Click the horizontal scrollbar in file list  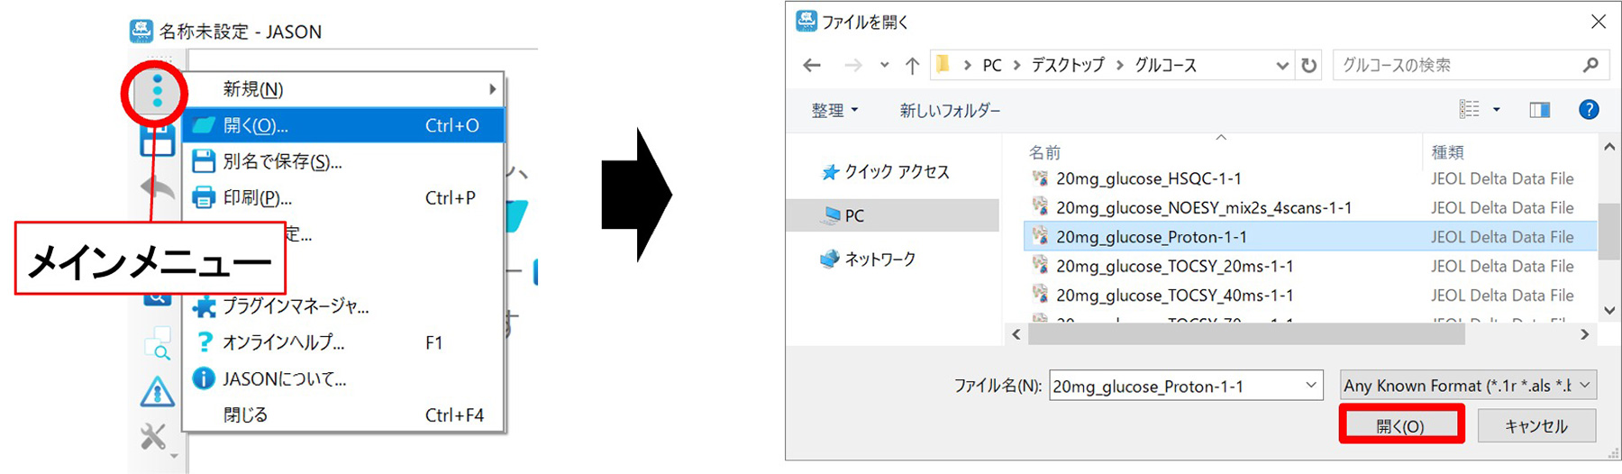pos(1245,334)
